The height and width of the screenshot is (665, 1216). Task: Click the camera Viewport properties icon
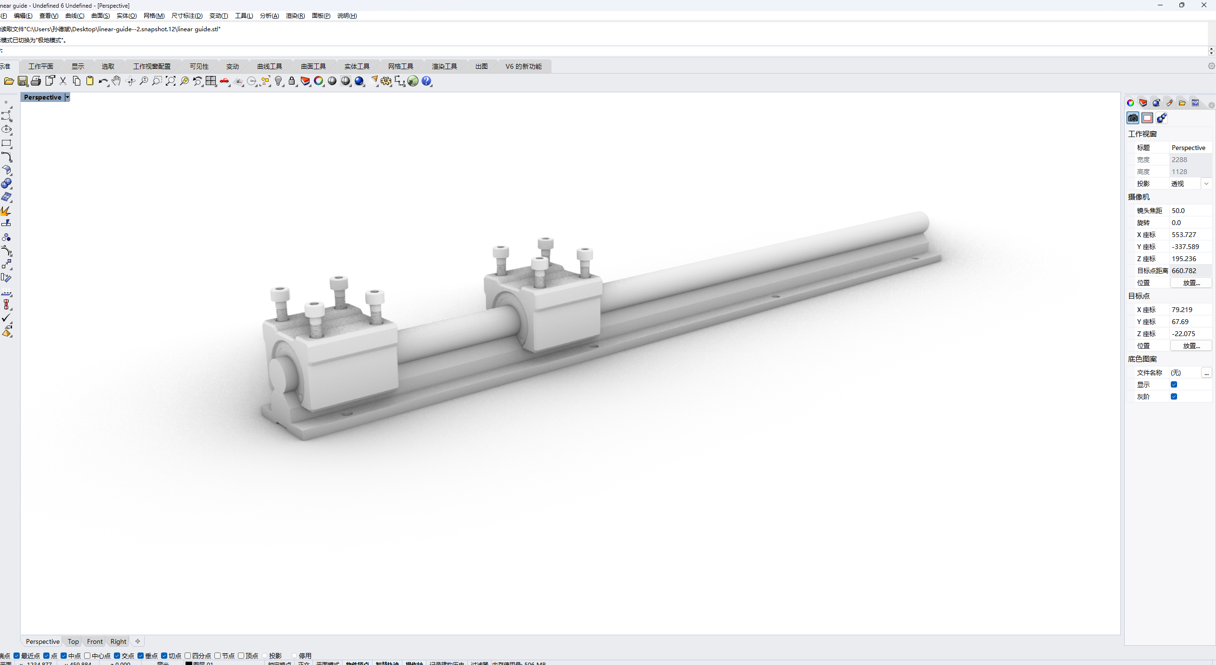point(1133,118)
